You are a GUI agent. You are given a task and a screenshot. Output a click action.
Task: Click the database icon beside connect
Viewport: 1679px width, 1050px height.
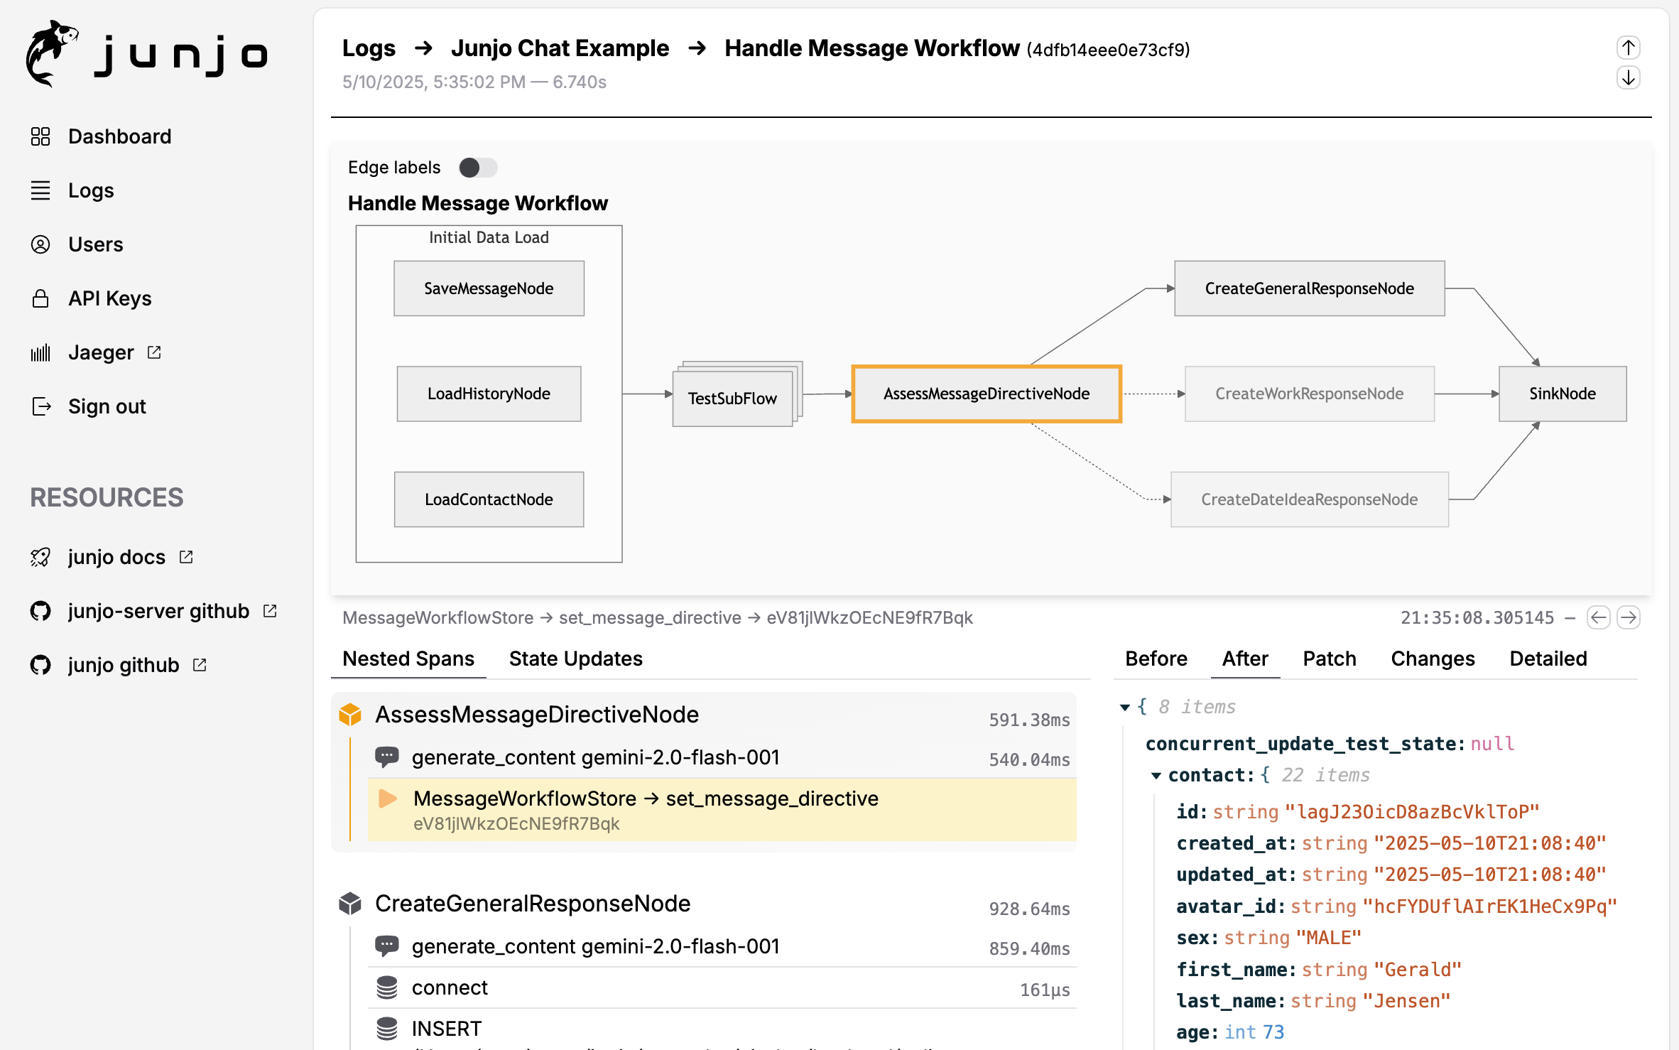point(387,987)
